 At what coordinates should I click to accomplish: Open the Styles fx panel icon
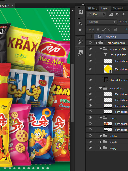pyautogui.click(x=81, y=53)
